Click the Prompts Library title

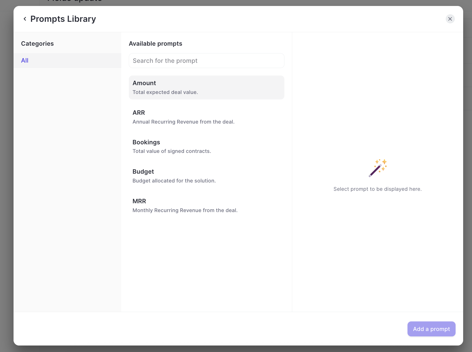click(x=63, y=19)
